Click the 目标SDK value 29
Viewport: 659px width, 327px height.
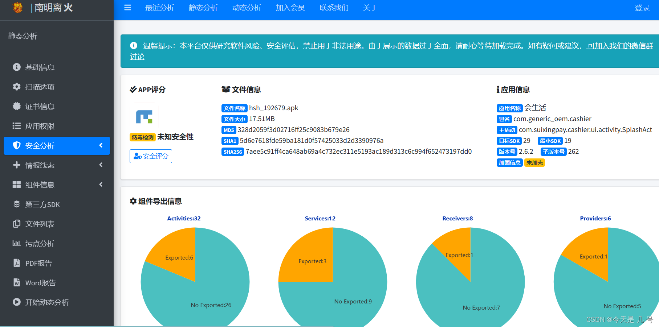[x=527, y=141]
